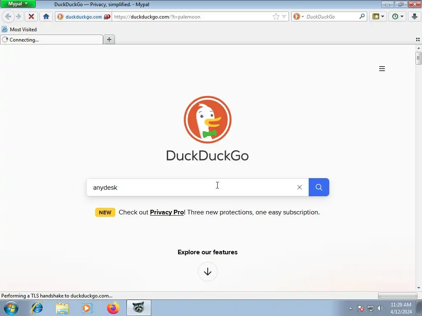
Task: Open the Privacy Pro link
Action: pos(167,212)
